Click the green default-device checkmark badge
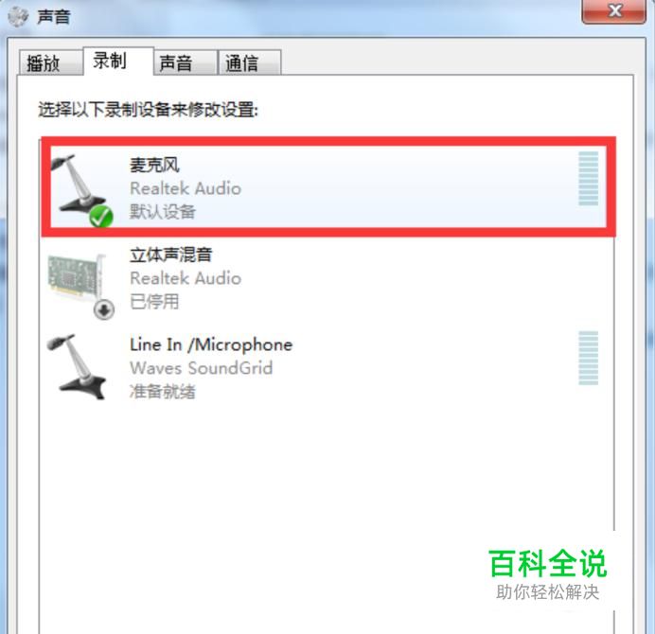This screenshot has height=634, width=655. (x=101, y=217)
